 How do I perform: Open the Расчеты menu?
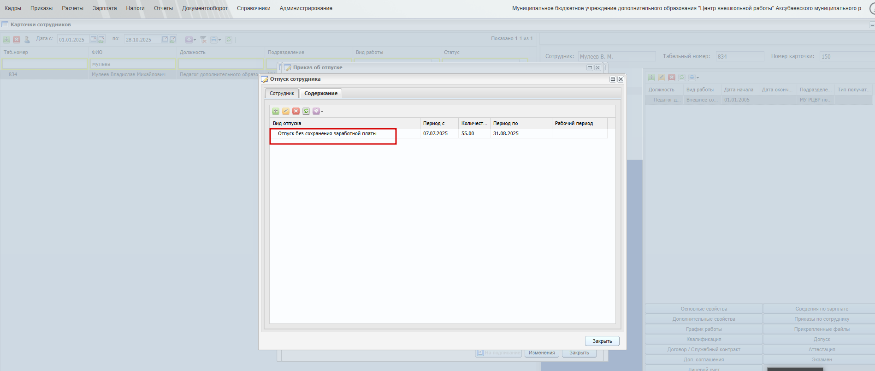[73, 8]
